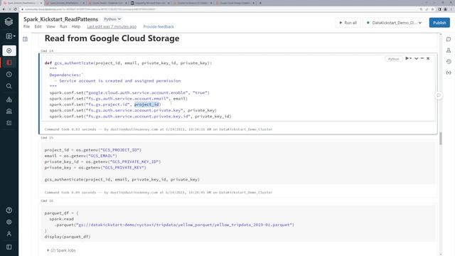Open the Experiments flask icon
Screen dimensions: 455x256
(x=449, y=50)
